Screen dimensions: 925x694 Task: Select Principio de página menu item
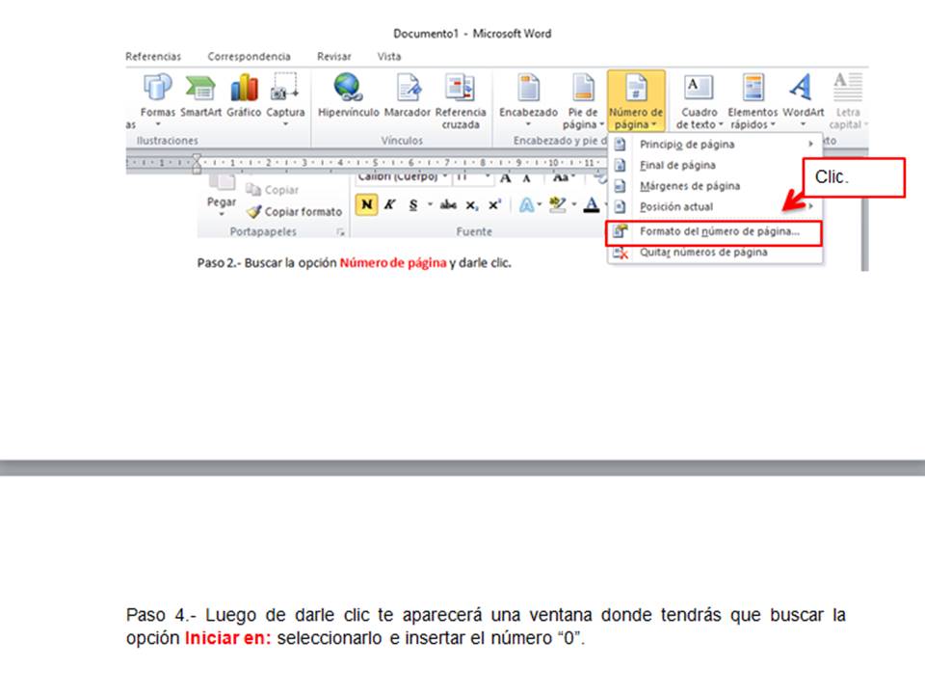point(715,144)
